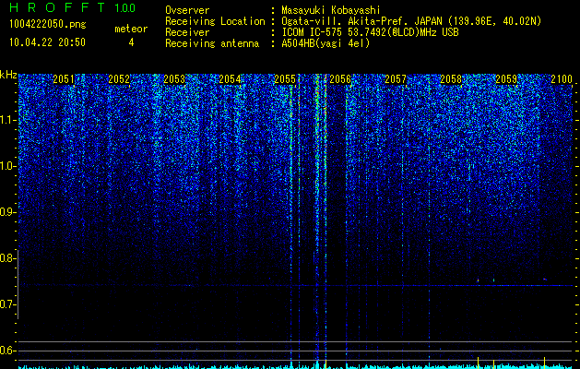Click the Receiver field label
The image size is (580, 369).
point(187,32)
